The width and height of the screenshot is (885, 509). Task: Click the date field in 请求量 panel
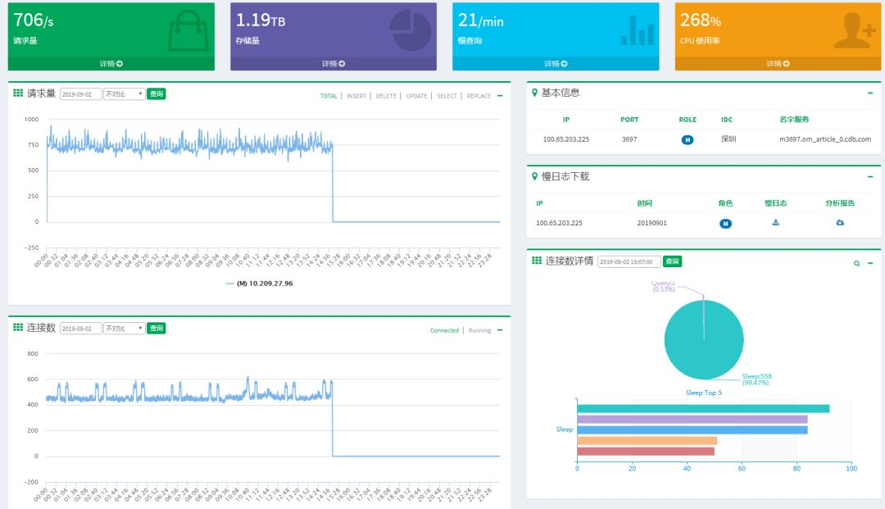(80, 94)
